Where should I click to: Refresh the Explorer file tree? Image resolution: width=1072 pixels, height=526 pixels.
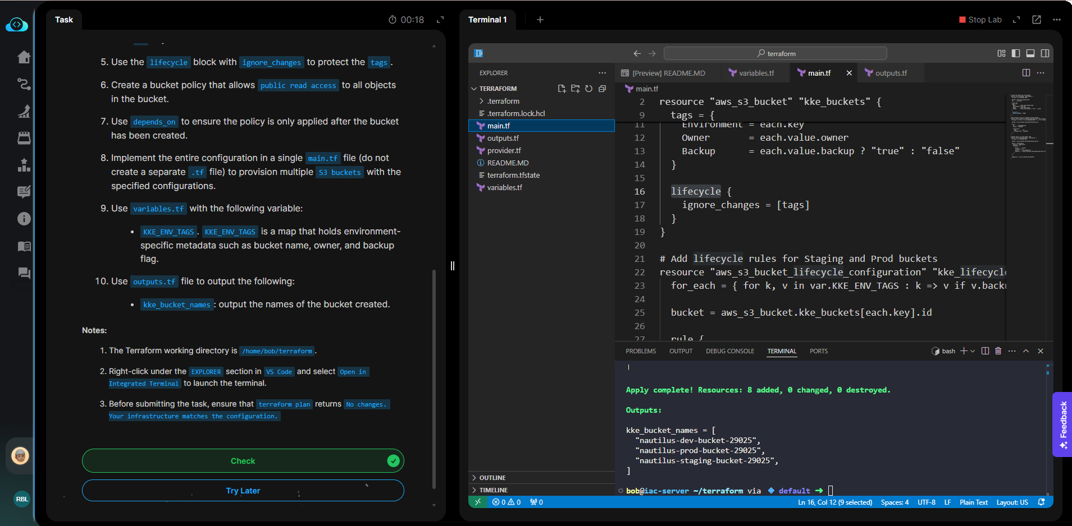(x=589, y=89)
